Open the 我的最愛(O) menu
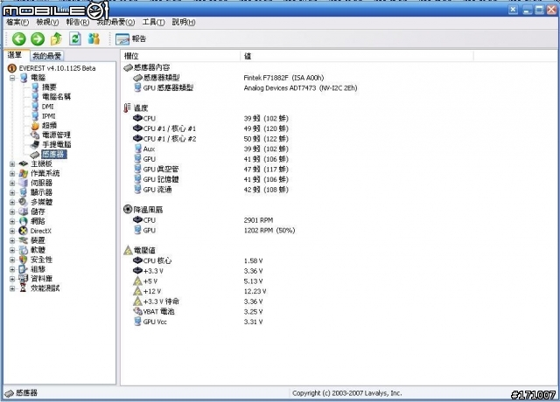 (x=115, y=22)
